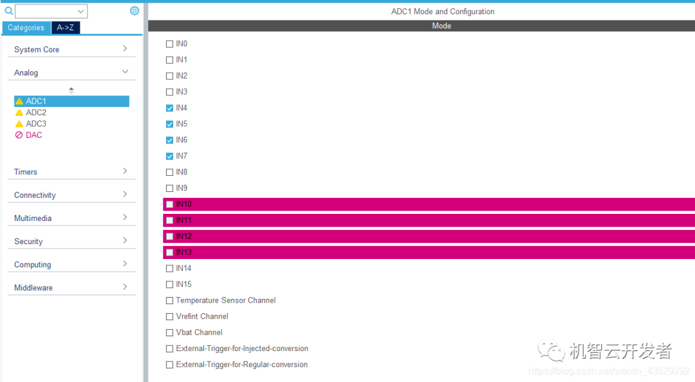695x382 pixels.
Task: Uncheck the IN5 channel
Action: click(169, 124)
